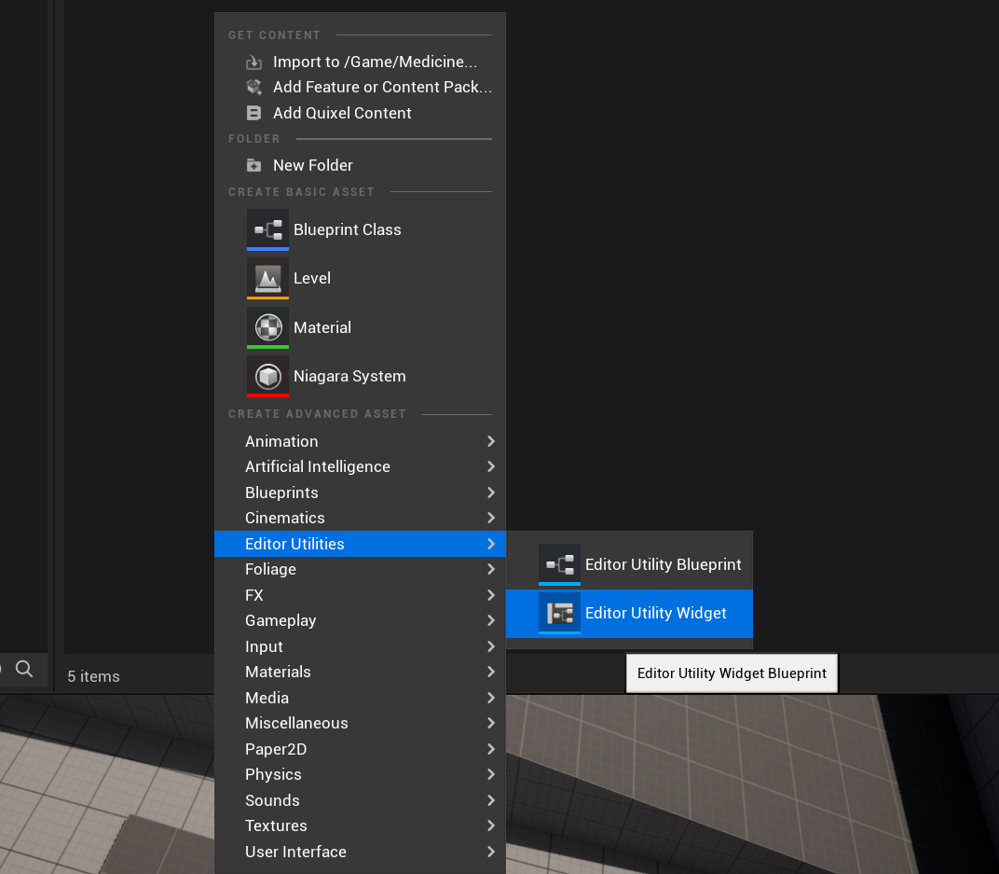Click the Material checker sphere icon
The image size is (999, 874).
point(267,327)
